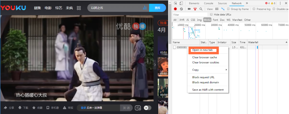289x114 pixels.
Task: Click the 手机看 phone icon
Action: click(48, 108)
